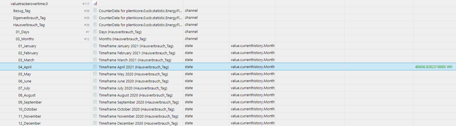
Task: Select the 11_November state row
Action: [x=30, y=116]
